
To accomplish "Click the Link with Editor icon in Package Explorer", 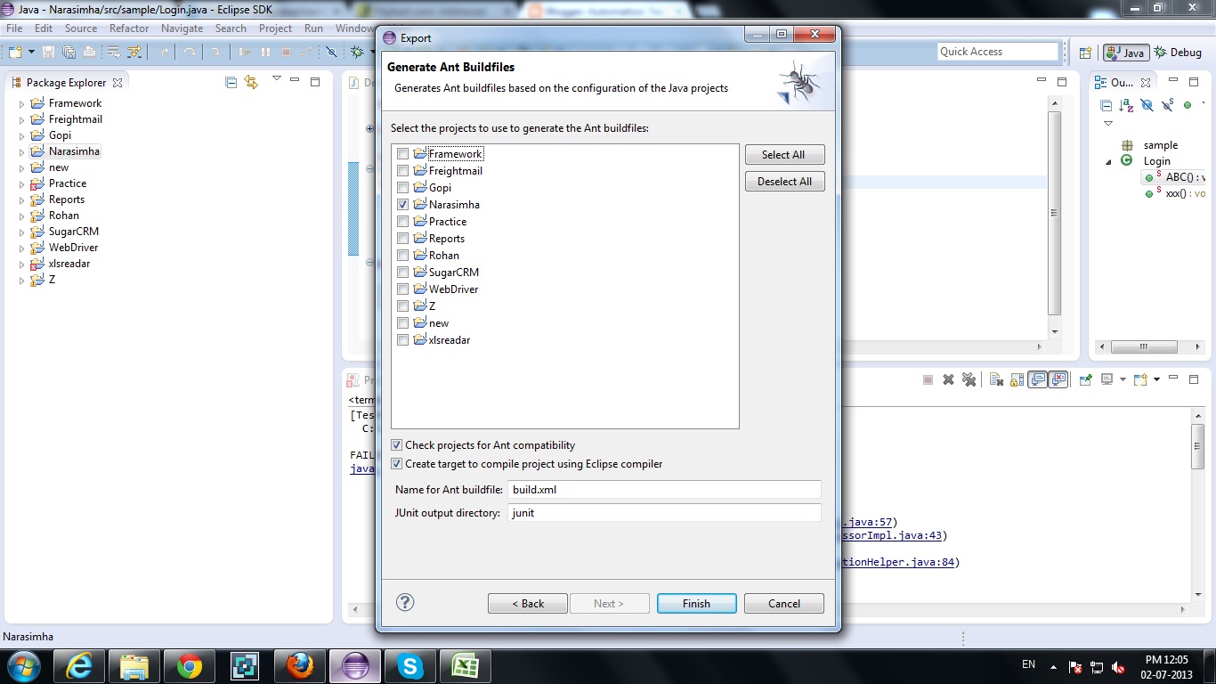I will (252, 82).
